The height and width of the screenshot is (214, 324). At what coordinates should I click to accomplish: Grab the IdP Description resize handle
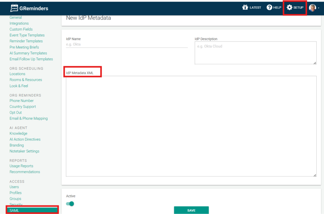315,63
